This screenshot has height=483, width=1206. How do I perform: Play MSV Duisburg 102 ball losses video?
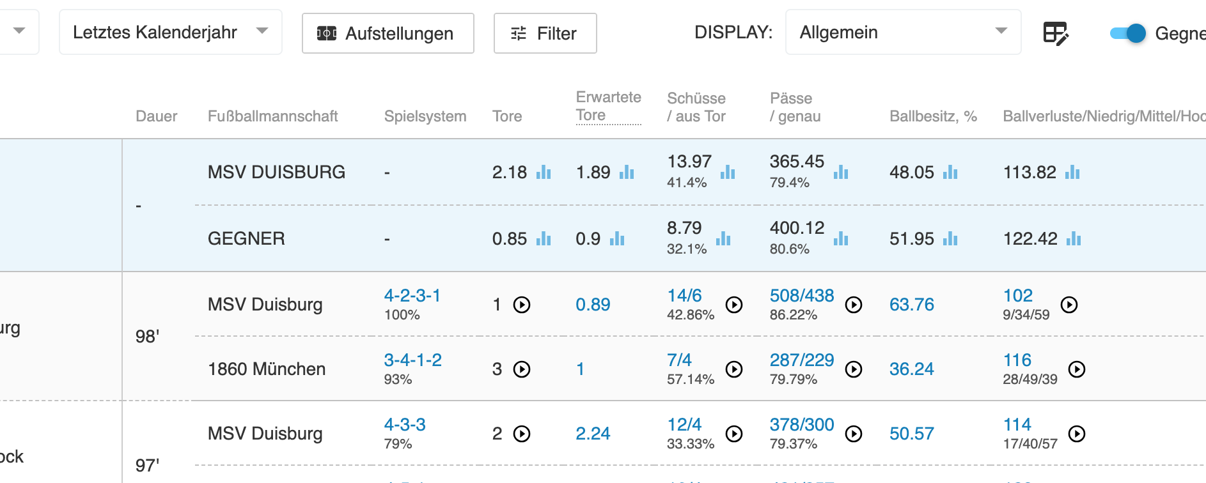pyautogui.click(x=1069, y=305)
